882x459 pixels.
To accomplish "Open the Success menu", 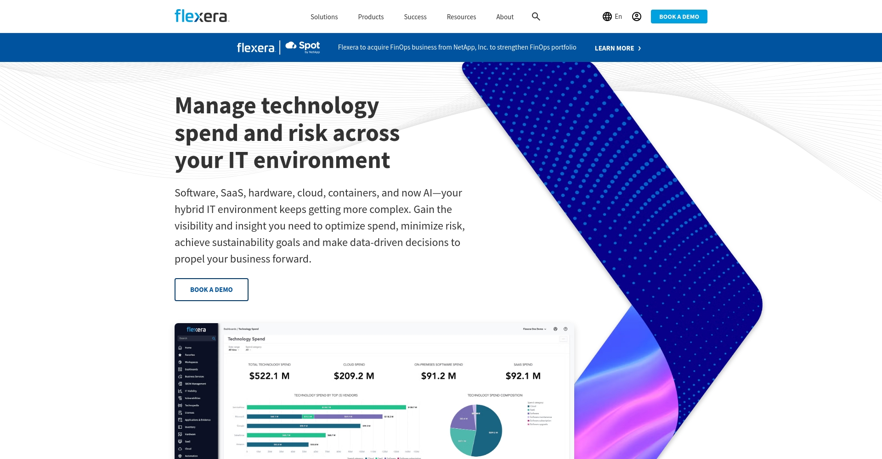I will tap(415, 17).
